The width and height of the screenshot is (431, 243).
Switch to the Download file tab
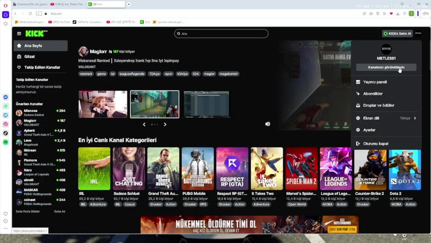(31, 4)
